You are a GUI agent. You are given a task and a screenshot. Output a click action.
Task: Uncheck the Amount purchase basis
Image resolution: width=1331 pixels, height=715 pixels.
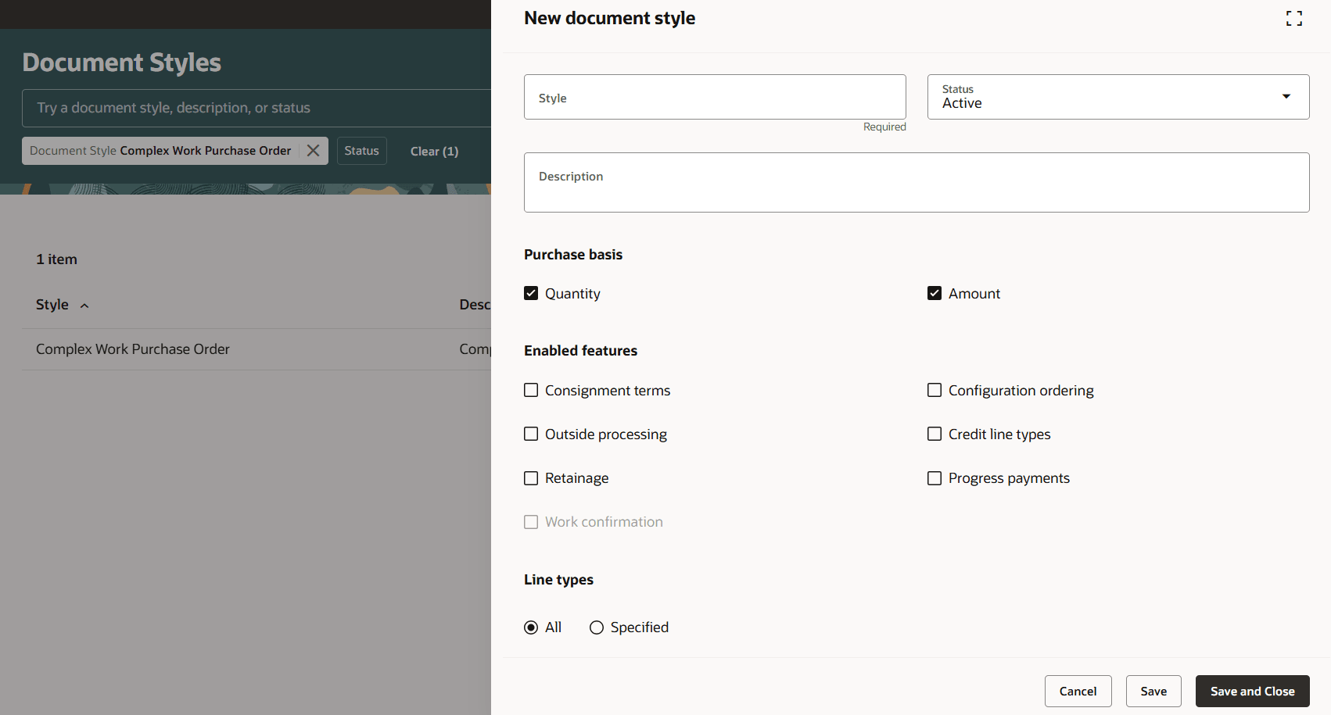coord(935,294)
